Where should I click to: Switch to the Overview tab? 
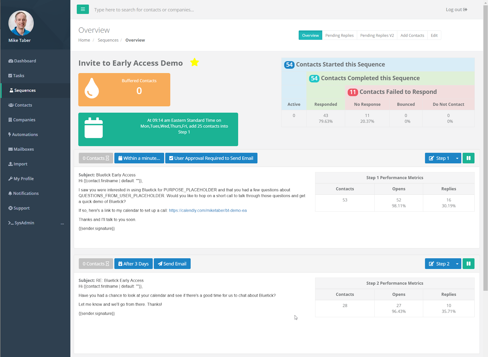[310, 35]
